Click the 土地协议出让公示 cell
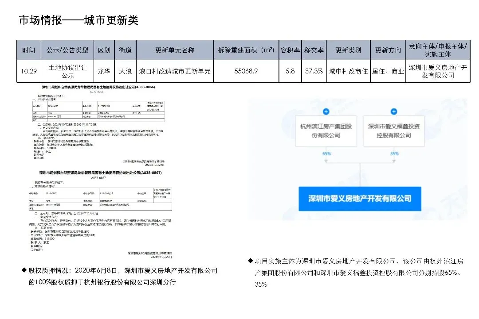This screenshot has height=319, width=479. (x=67, y=71)
